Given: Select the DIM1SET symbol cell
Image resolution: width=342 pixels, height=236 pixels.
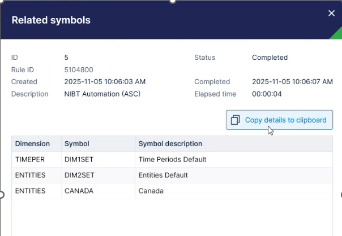Looking at the screenshot, I should [x=79, y=160].
